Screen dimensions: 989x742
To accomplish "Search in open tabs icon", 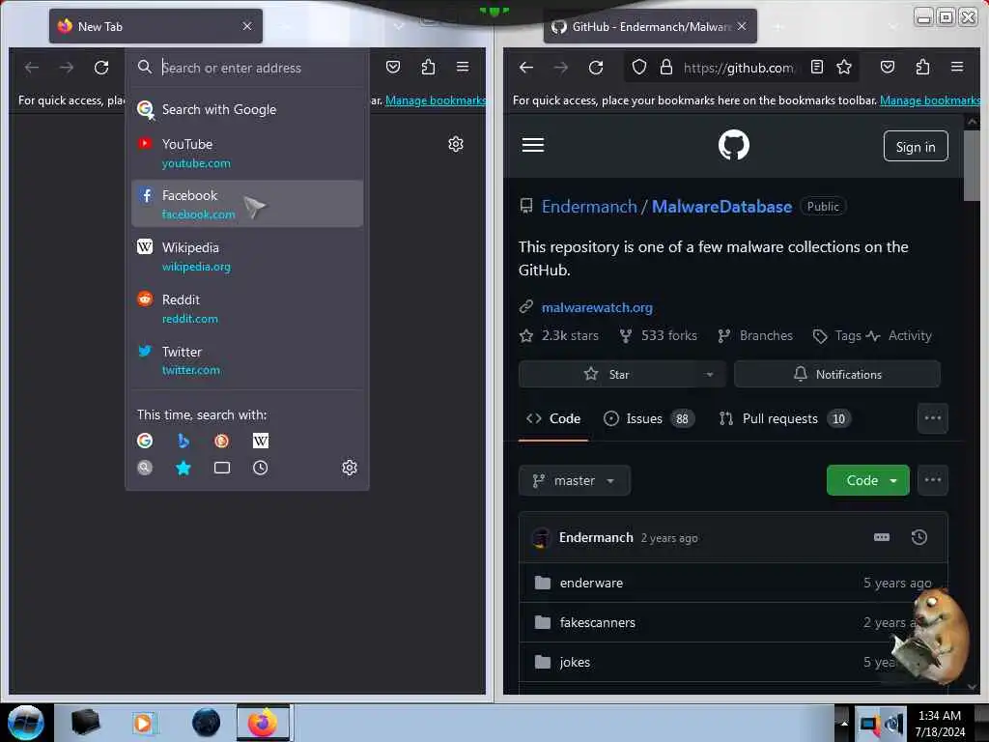I will coord(221,468).
